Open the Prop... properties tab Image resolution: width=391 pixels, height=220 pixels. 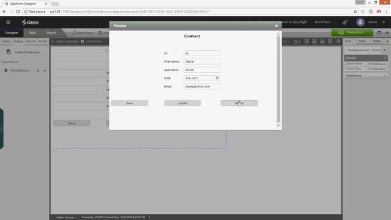pos(348,42)
